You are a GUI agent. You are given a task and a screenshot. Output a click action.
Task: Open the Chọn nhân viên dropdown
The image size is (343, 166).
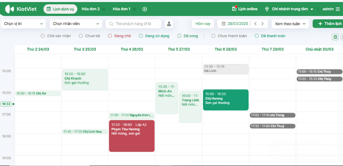tap(76, 24)
